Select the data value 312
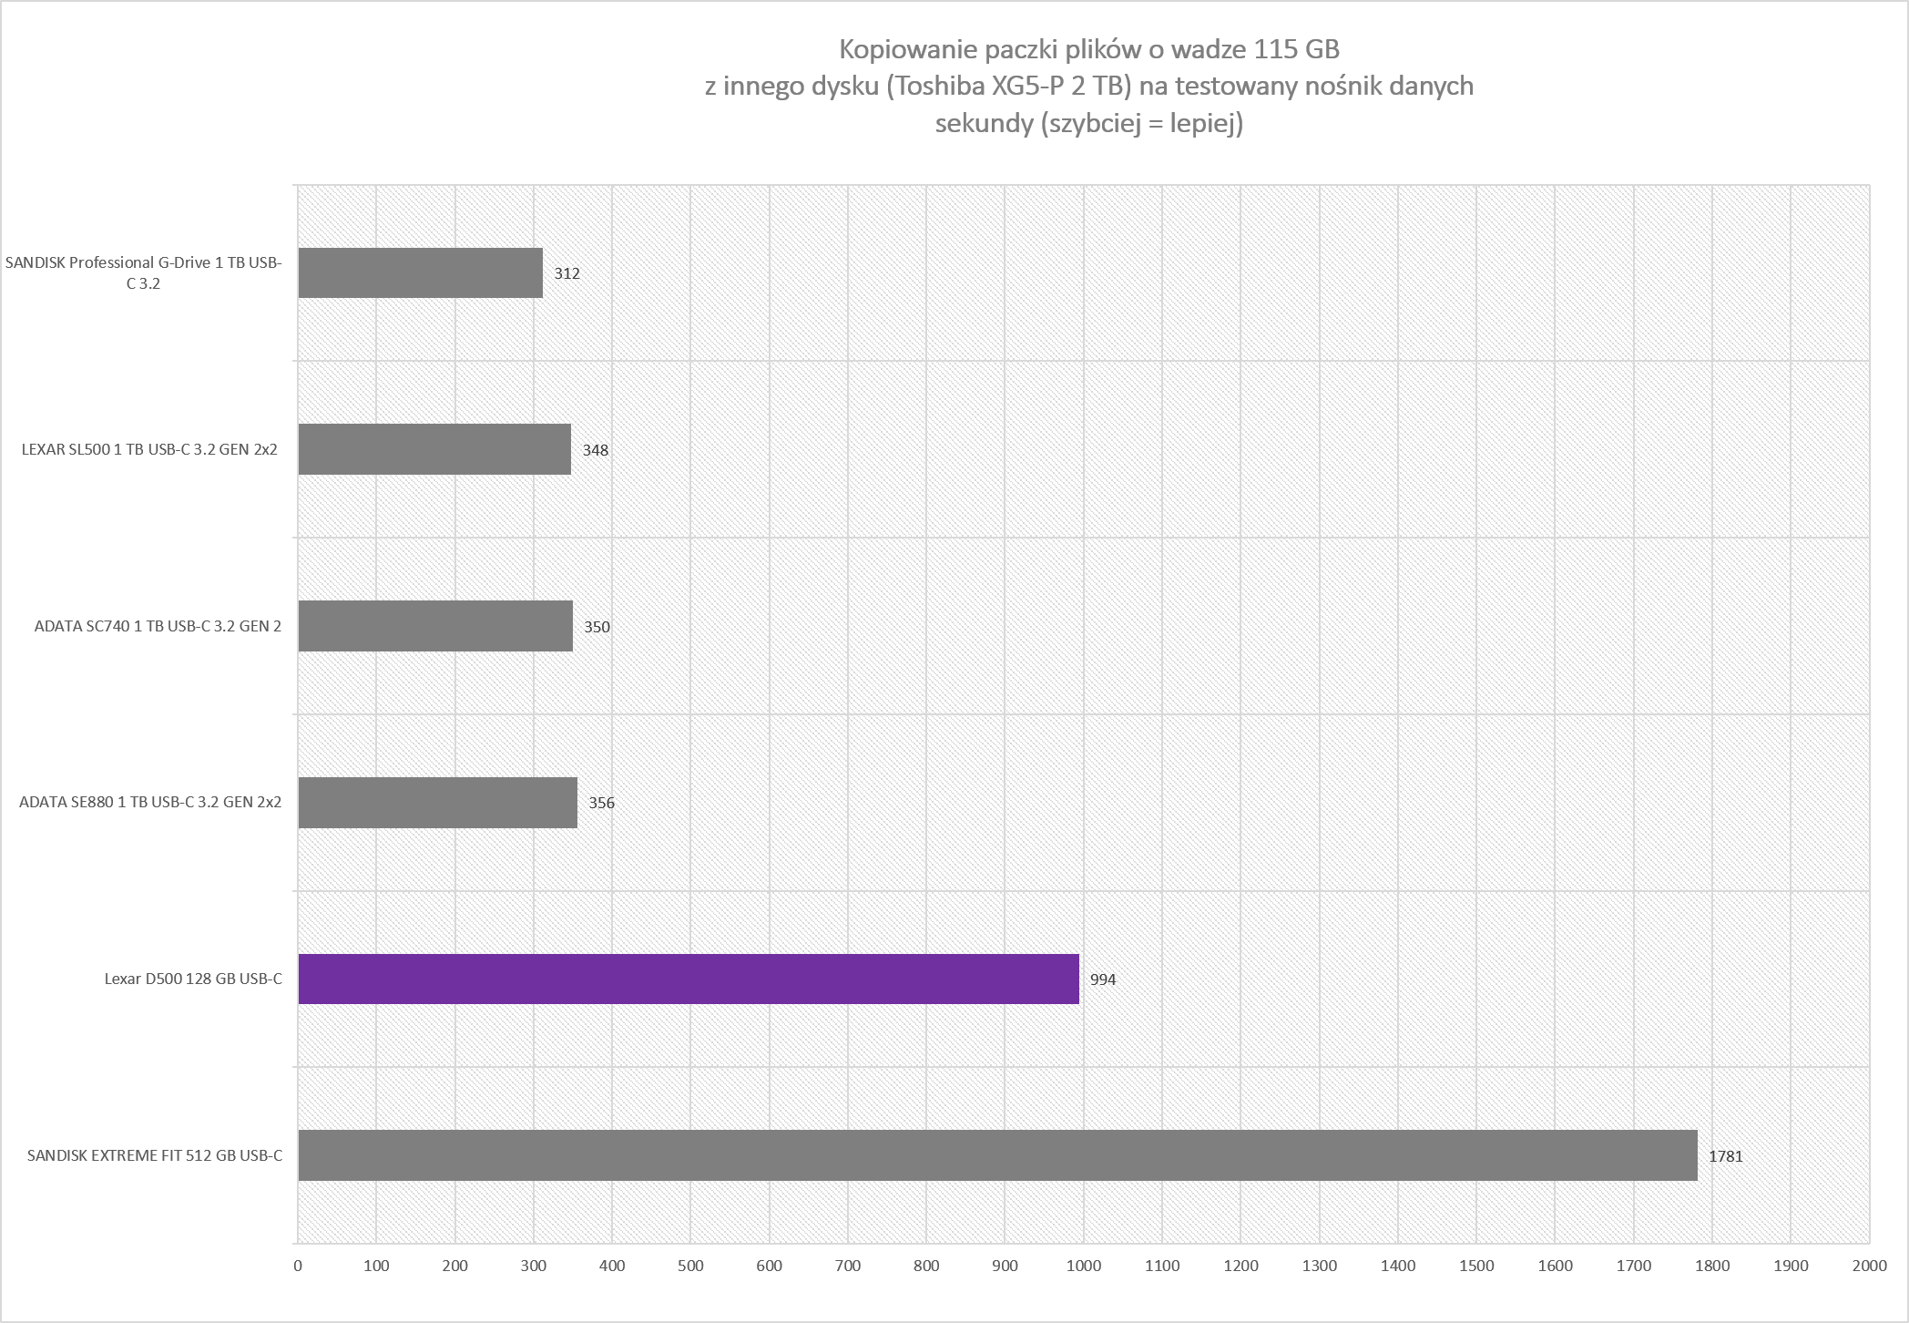Image resolution: width=1909 pixels, height=1323 pixels. click(567, 273)
